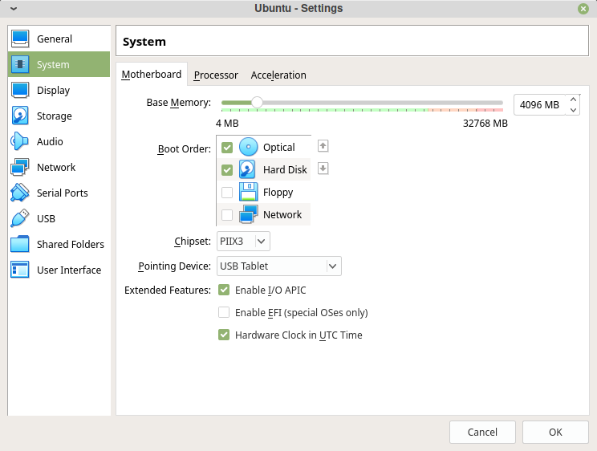Click the 32768 MB maximum memory label

485,124
